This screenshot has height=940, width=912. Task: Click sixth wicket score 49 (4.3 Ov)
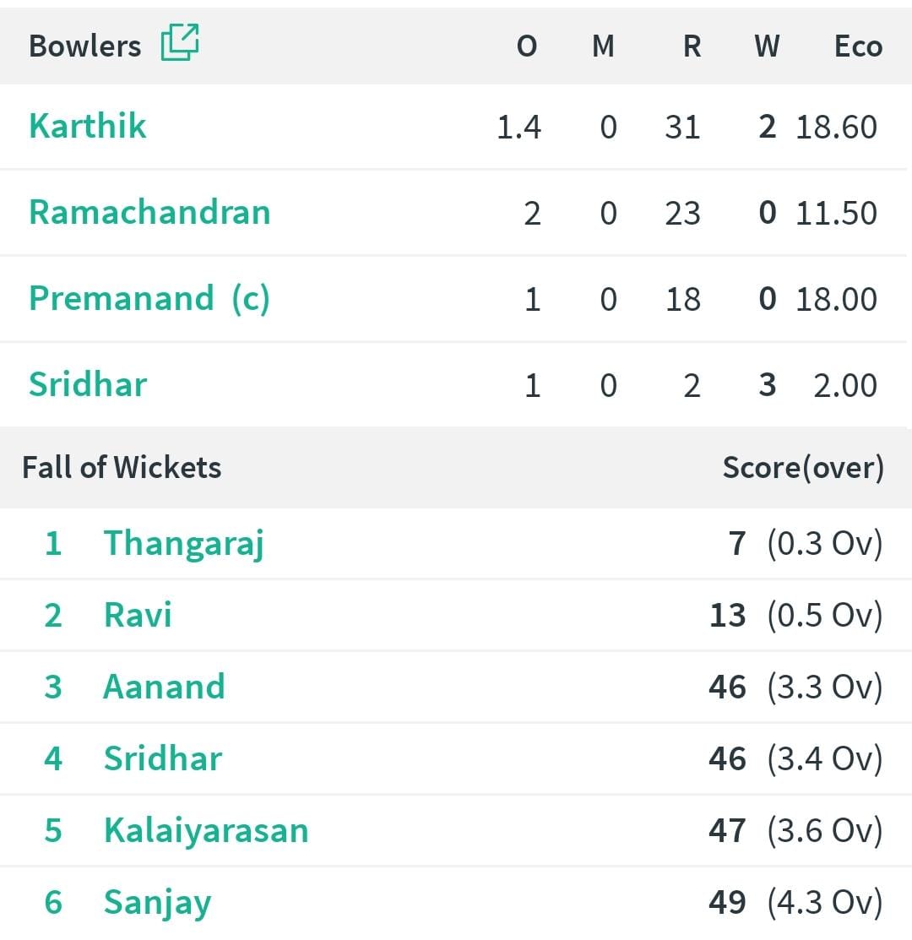point(795,902)
